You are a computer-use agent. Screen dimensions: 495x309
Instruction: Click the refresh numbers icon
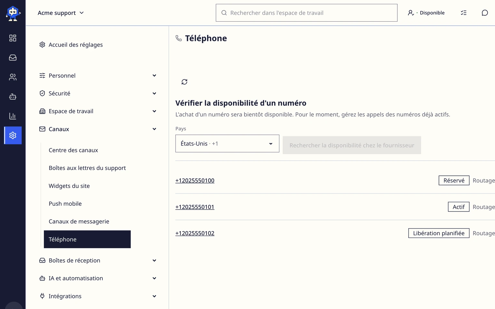coord(184,82)
